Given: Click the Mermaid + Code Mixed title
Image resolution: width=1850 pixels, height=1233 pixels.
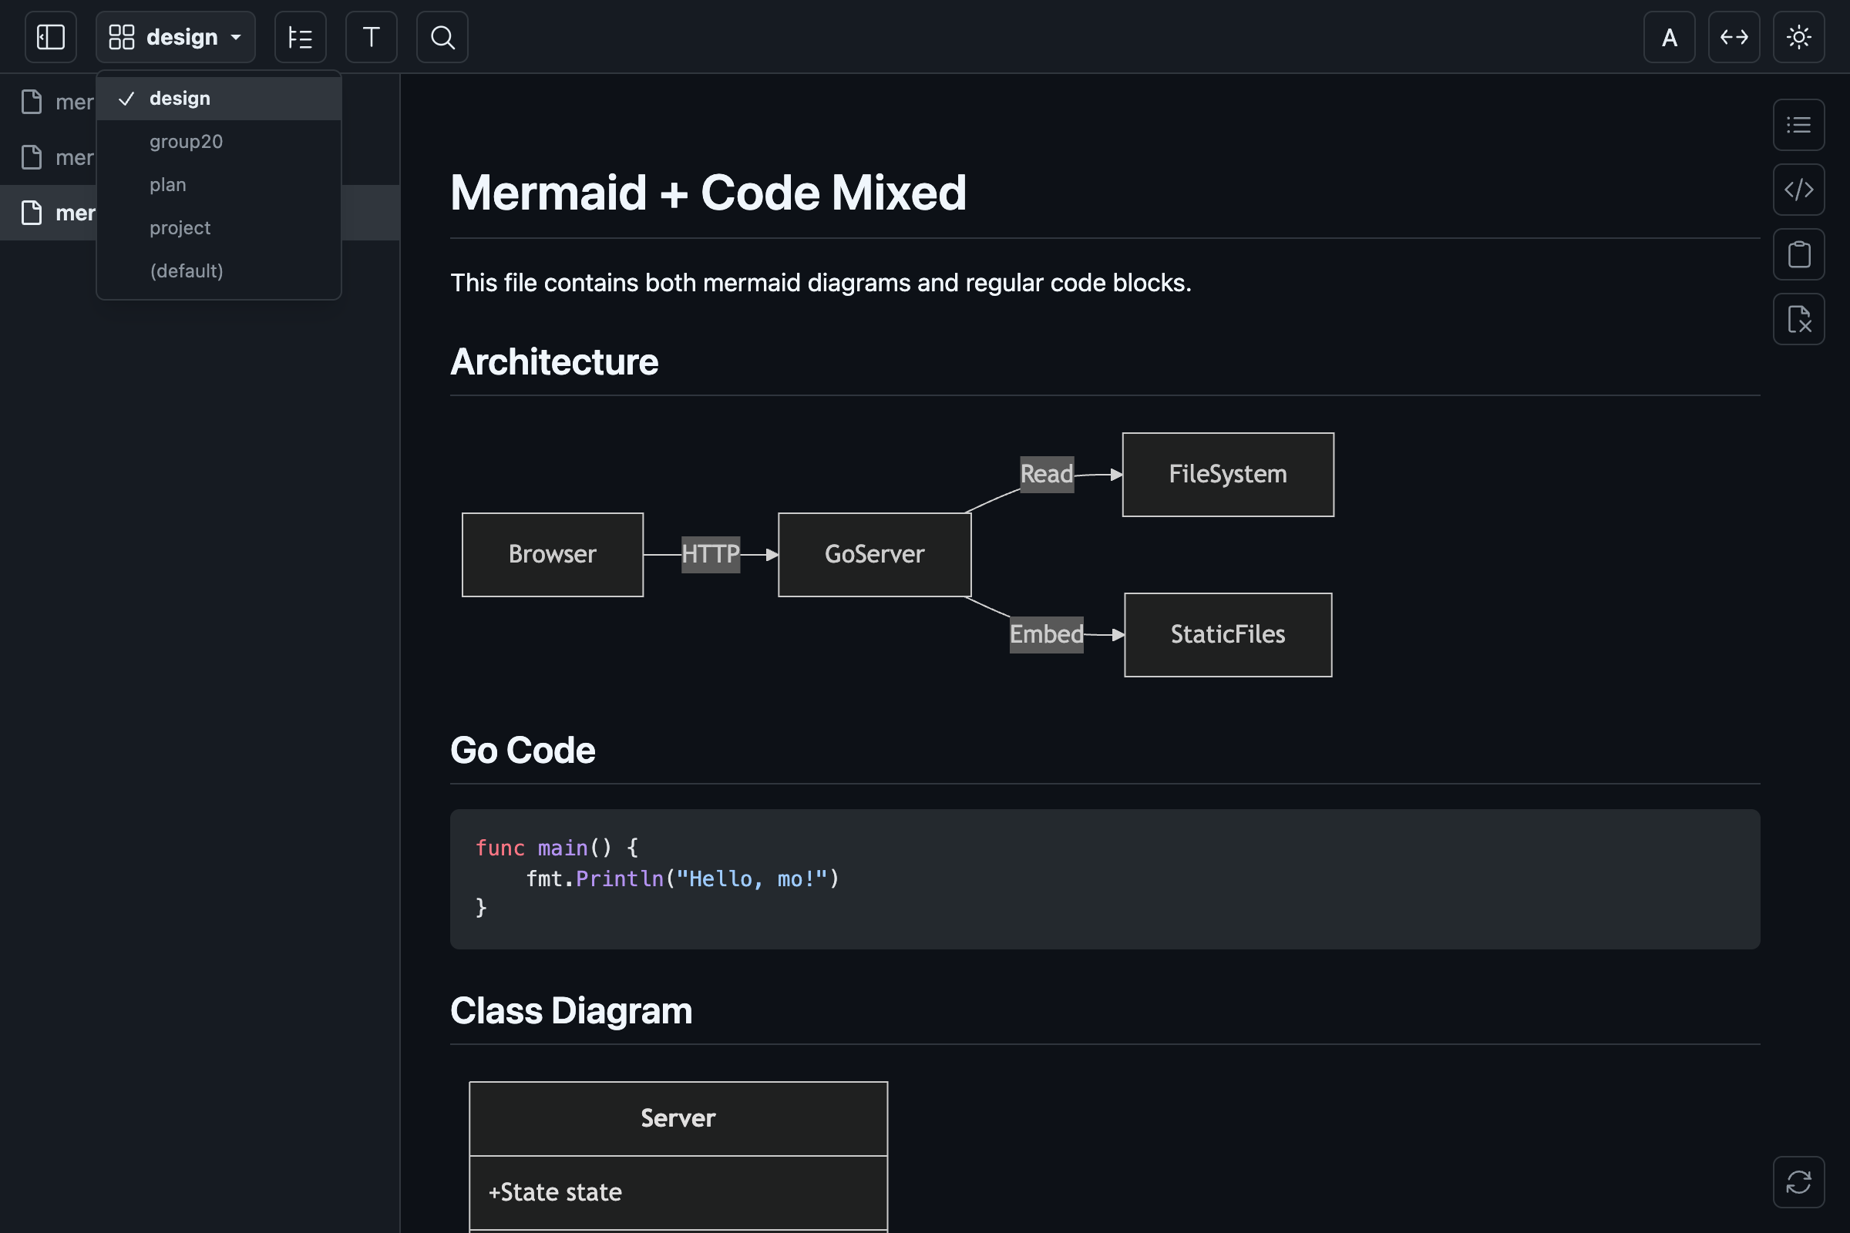Looking at the screenshot, I should (708, 193).
